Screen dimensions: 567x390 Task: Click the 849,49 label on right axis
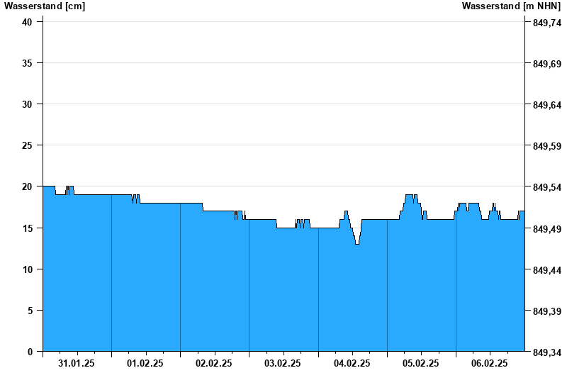(547, 229)
